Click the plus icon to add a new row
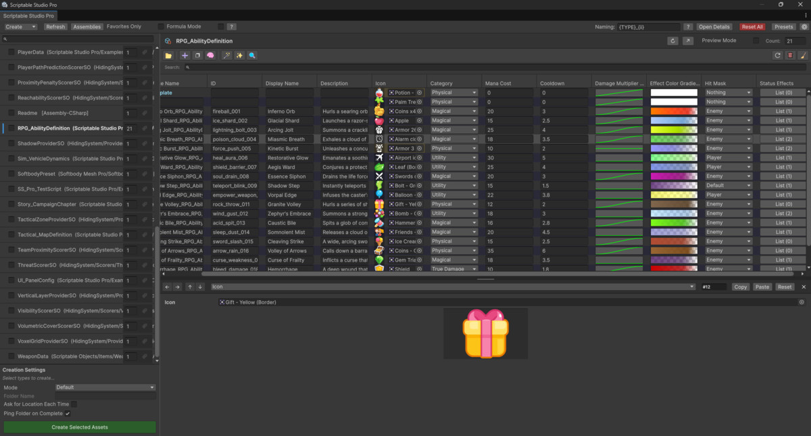This screenshot has width=811, height=436. point(185,55)
